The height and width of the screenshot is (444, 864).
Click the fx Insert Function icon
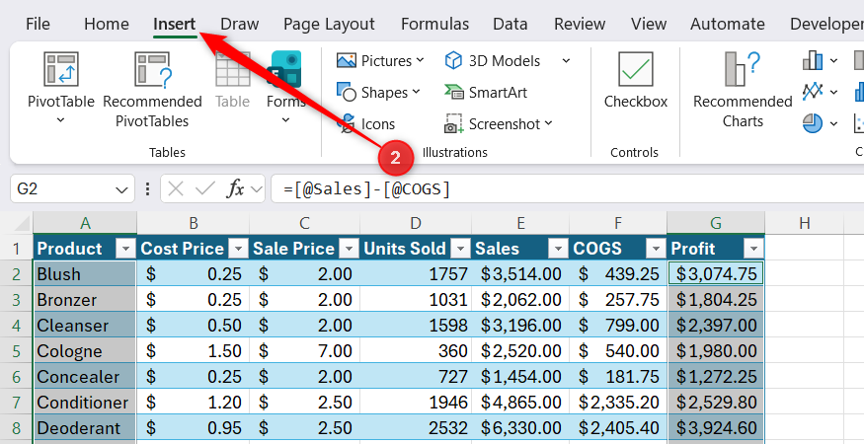(x=235, y=189)
